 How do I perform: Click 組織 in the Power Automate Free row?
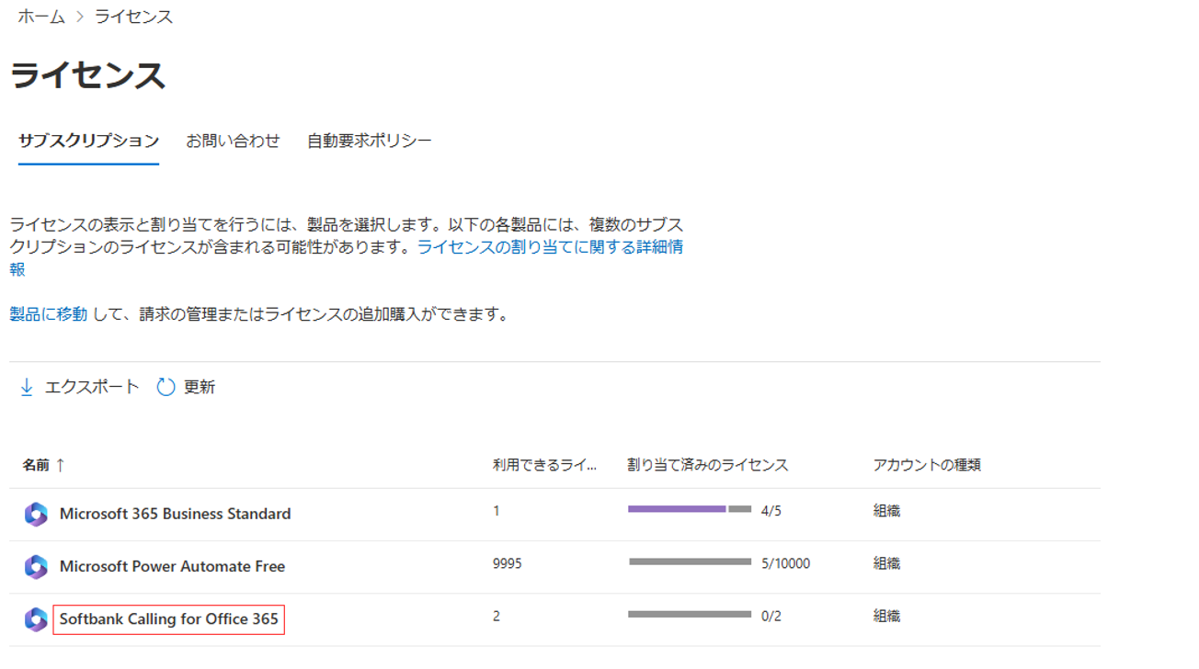(886, 563)
